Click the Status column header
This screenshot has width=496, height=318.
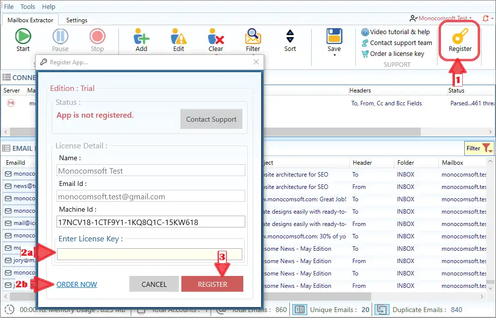click(x=456, y=91)
